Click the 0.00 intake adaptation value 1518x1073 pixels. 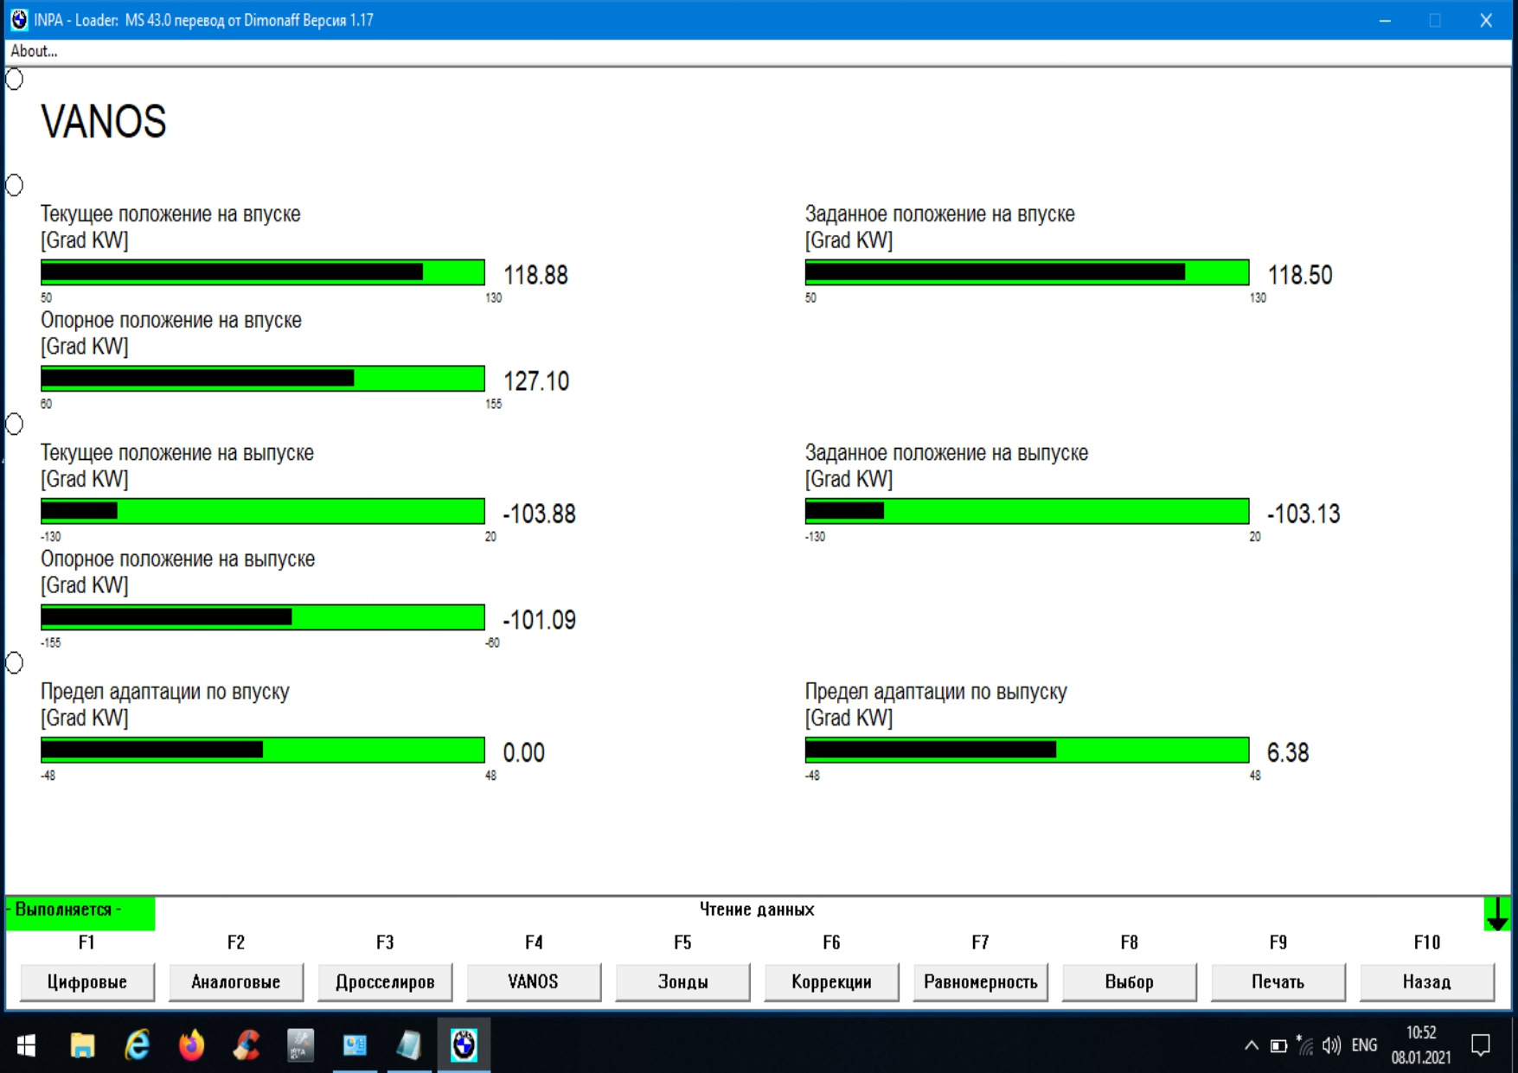pos(524,752)
